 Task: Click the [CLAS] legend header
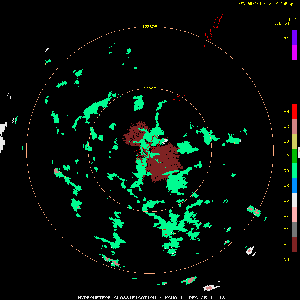tap(282, 23)
